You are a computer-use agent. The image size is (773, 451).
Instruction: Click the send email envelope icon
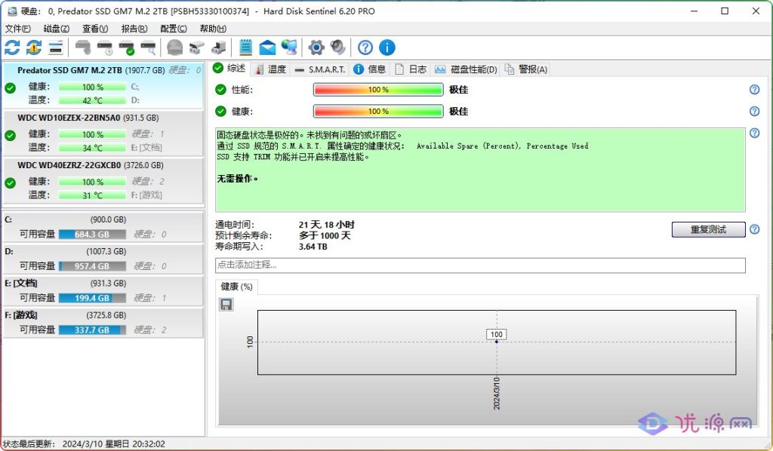tap(267, 48)
